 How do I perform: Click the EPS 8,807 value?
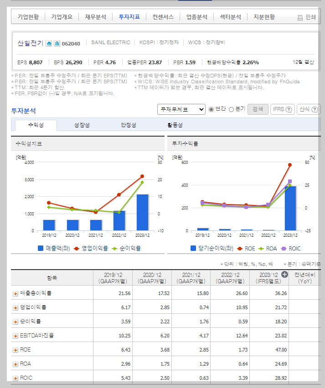point(36,62)
